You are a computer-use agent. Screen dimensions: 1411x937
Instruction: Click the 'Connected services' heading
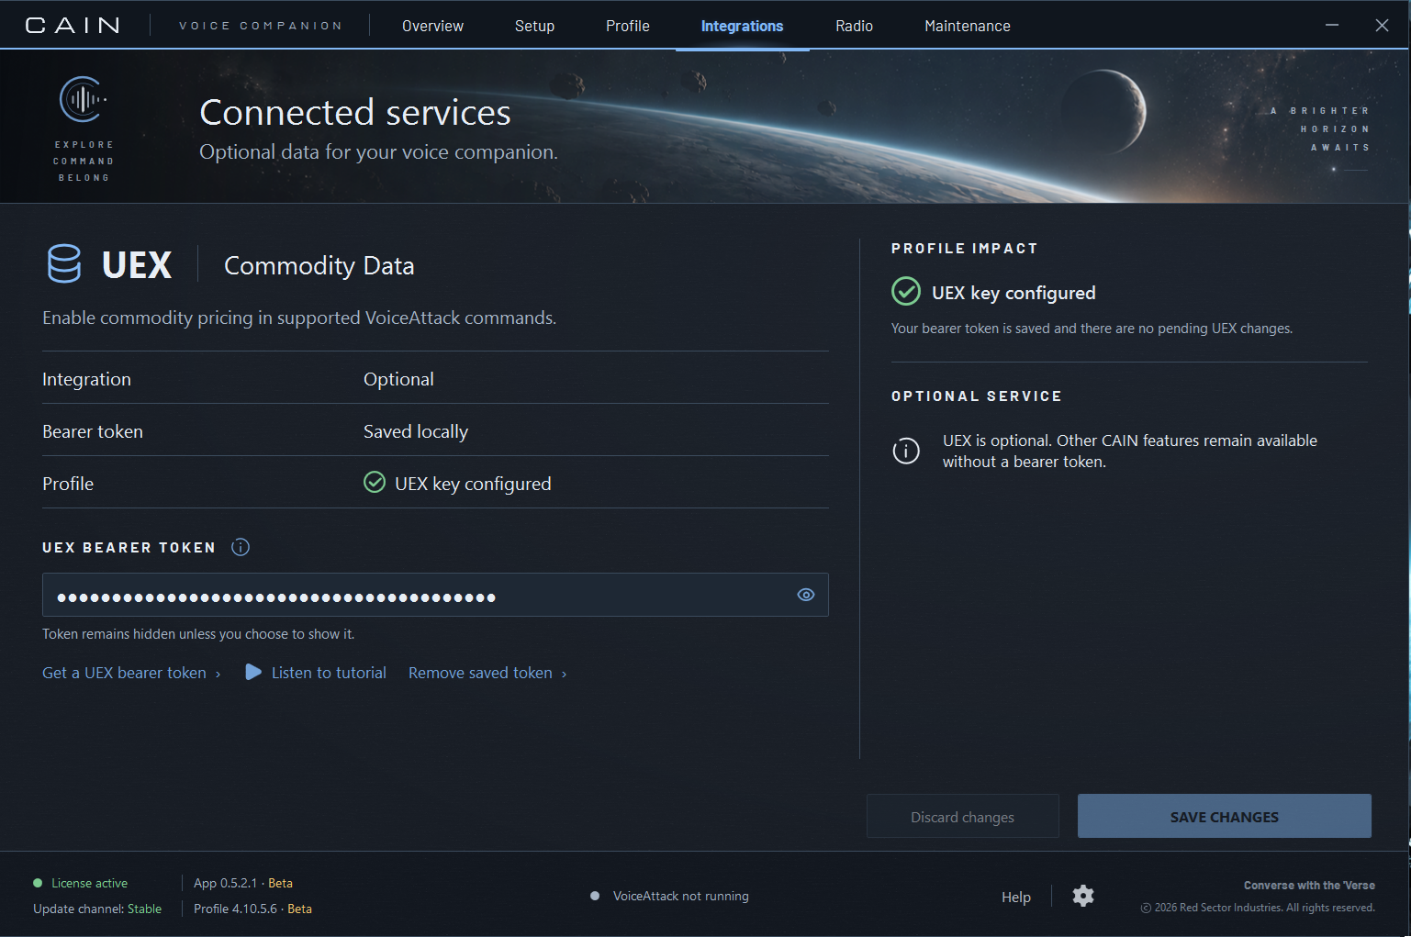point(355,112)
